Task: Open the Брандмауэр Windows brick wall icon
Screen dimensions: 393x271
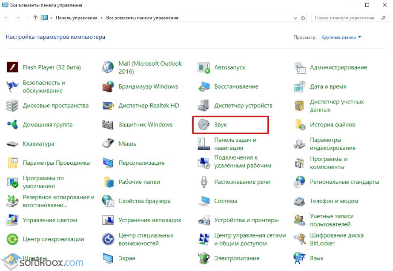Action: click(x=108, y=86)
